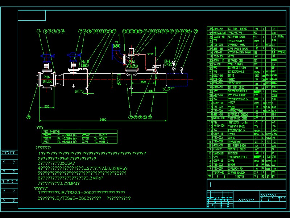Click the 3400 overall length dimension
The image size is (290, 218).
coord(103,120)
